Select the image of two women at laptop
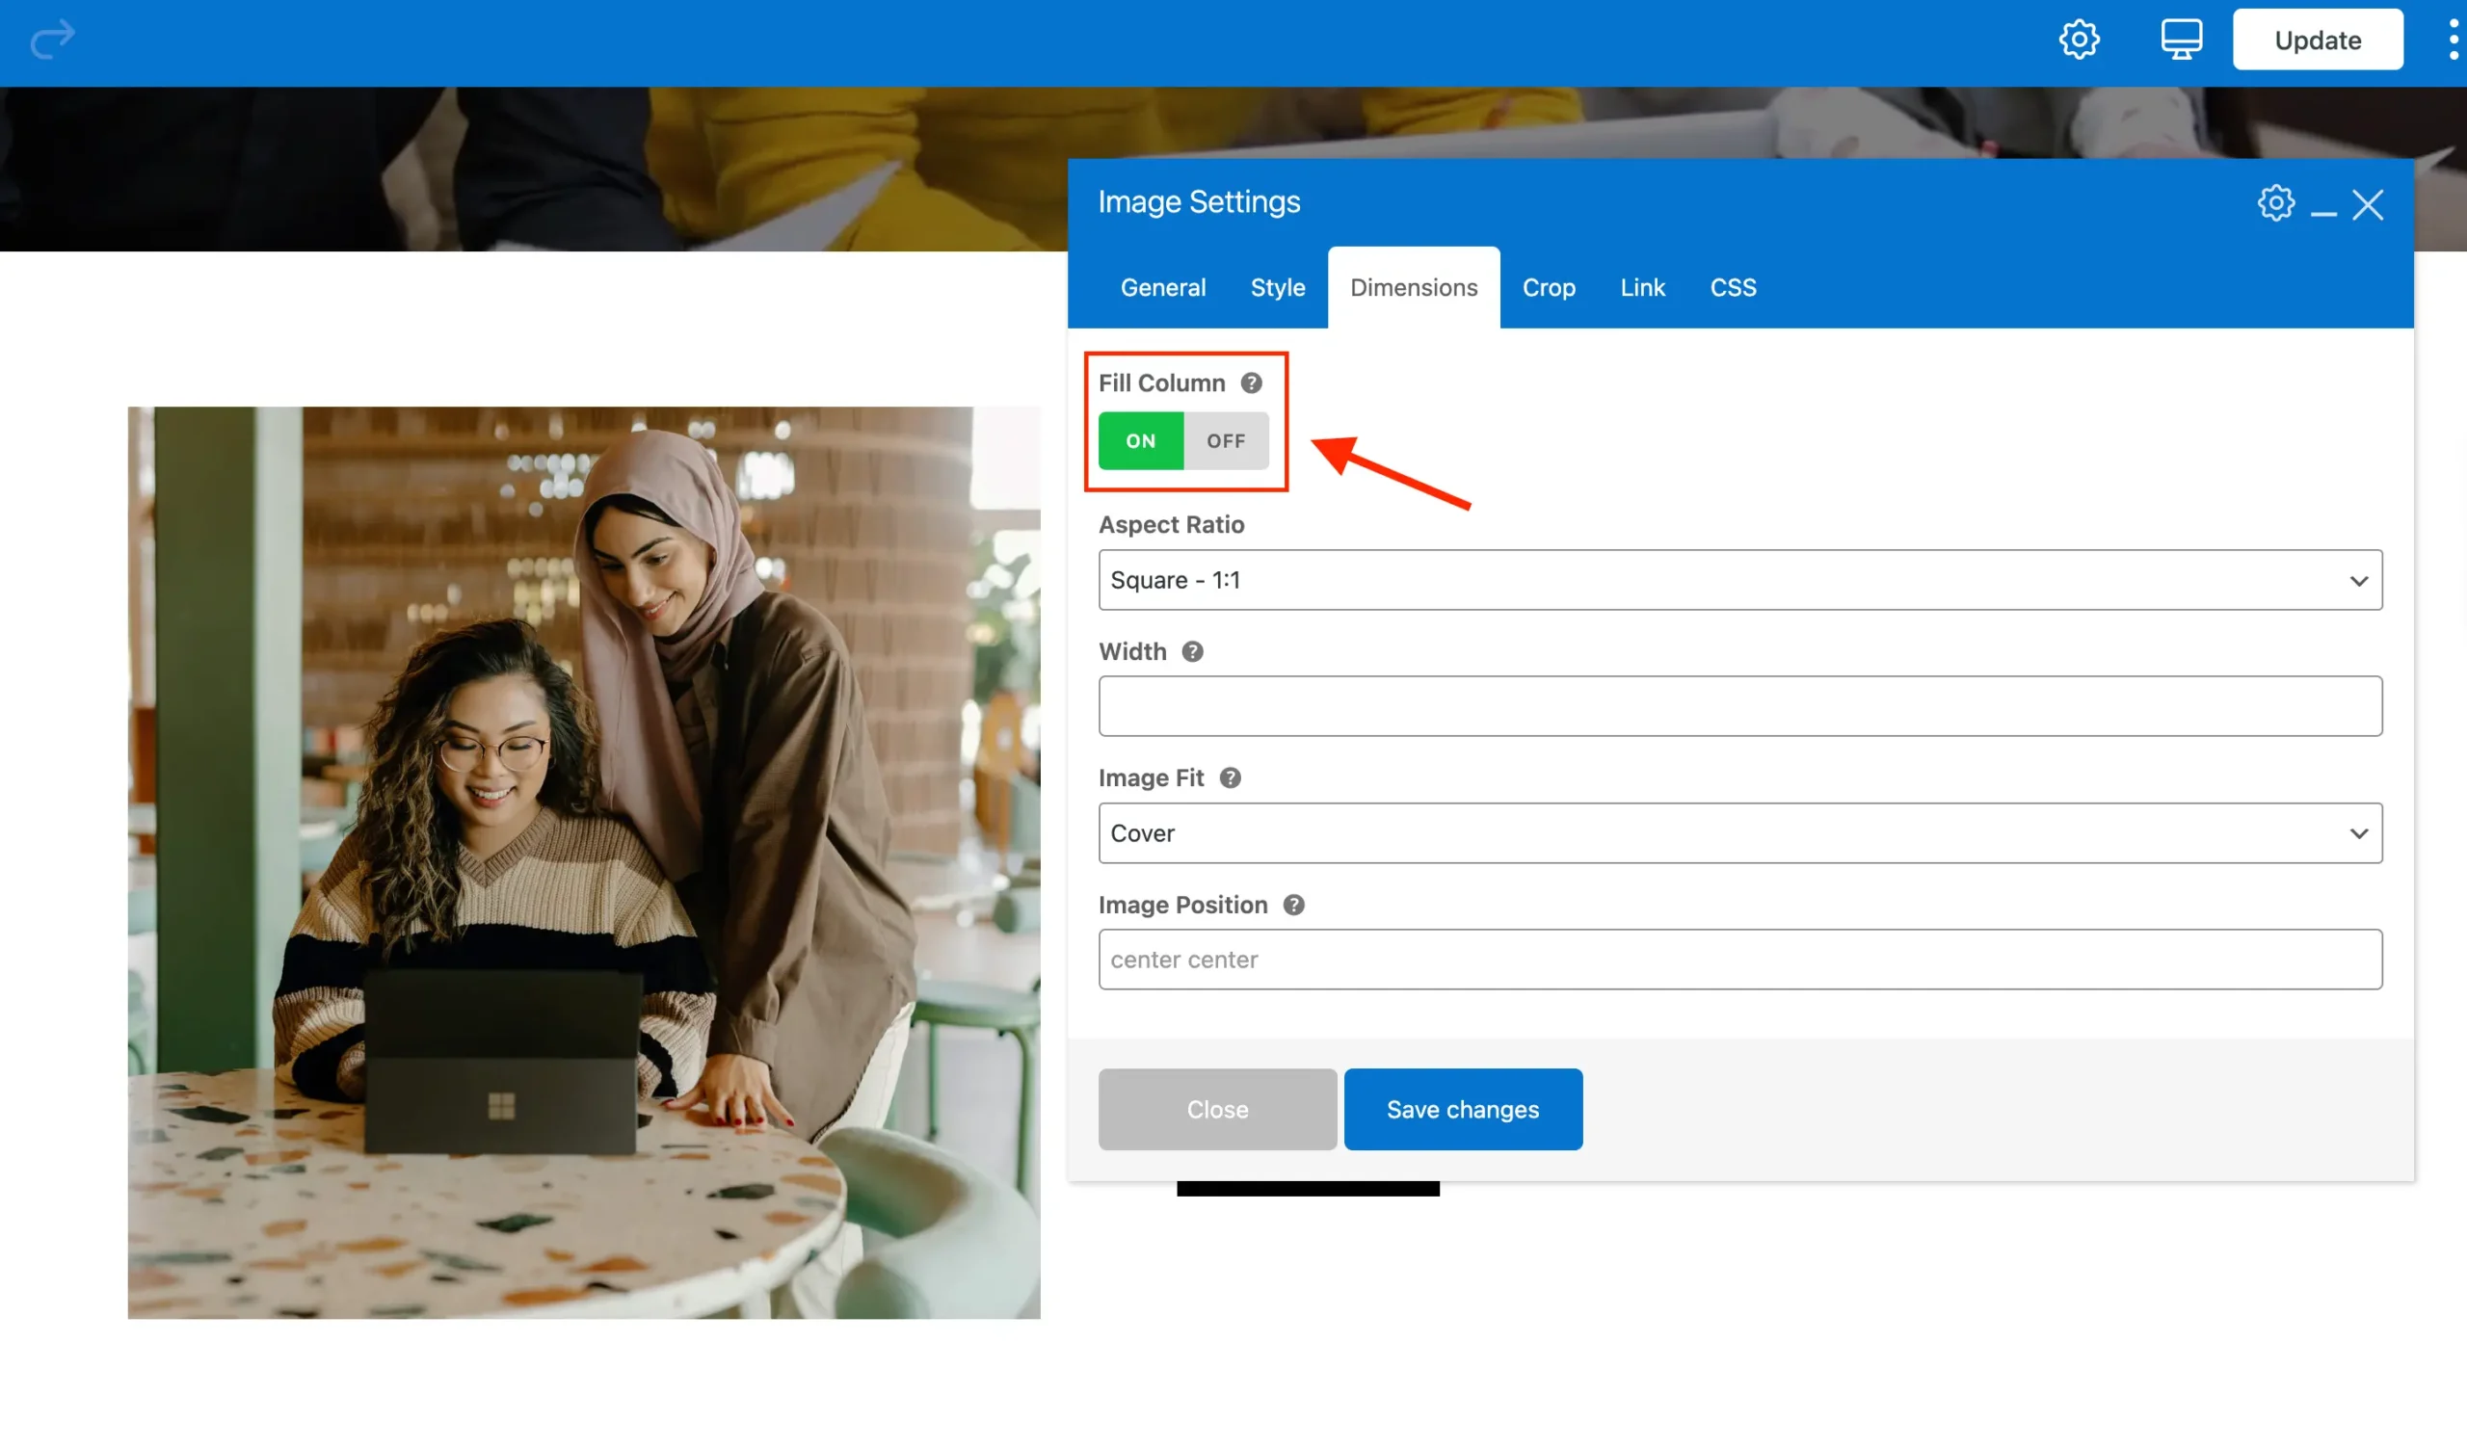The width and height of the screenshot is (2467, 1448). [x=583, y=863]
